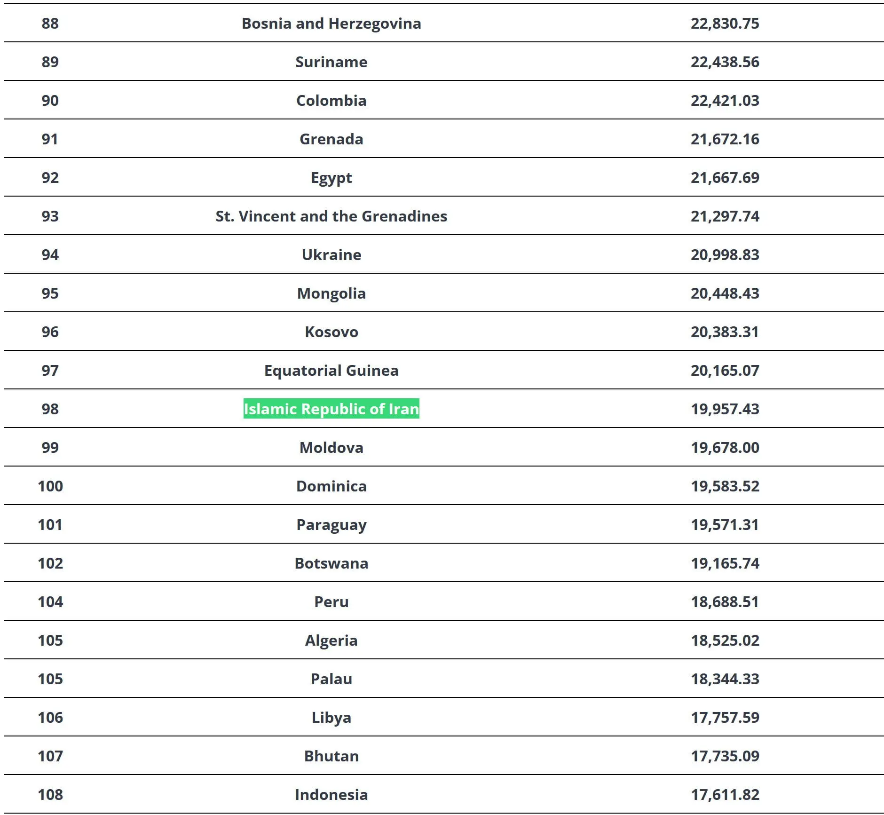Select the Kosovo row name
The height and width of the screenshot is (815, 884).
click(x=331, y=332)
